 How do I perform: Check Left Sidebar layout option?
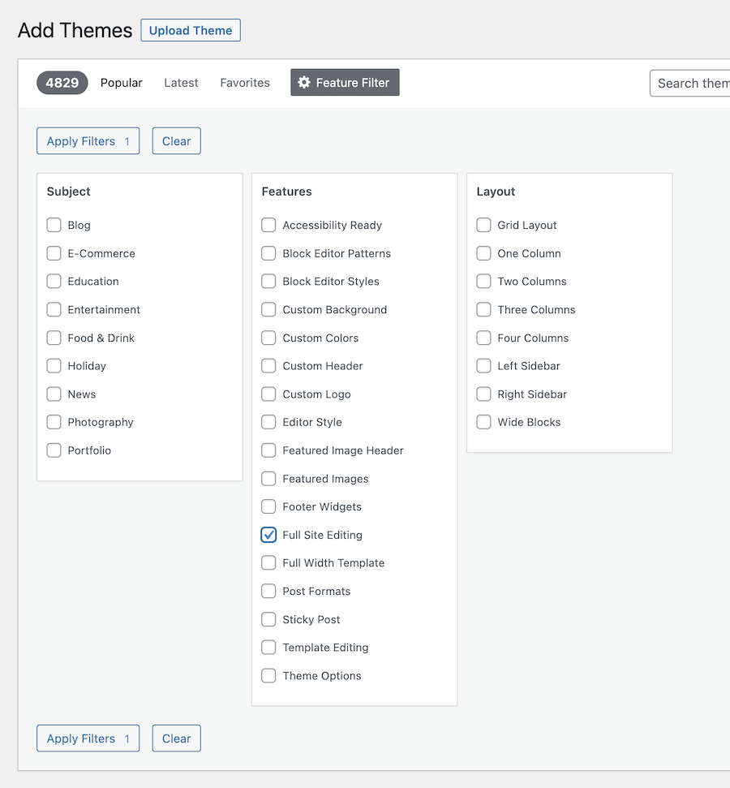(x=483, y=365)
